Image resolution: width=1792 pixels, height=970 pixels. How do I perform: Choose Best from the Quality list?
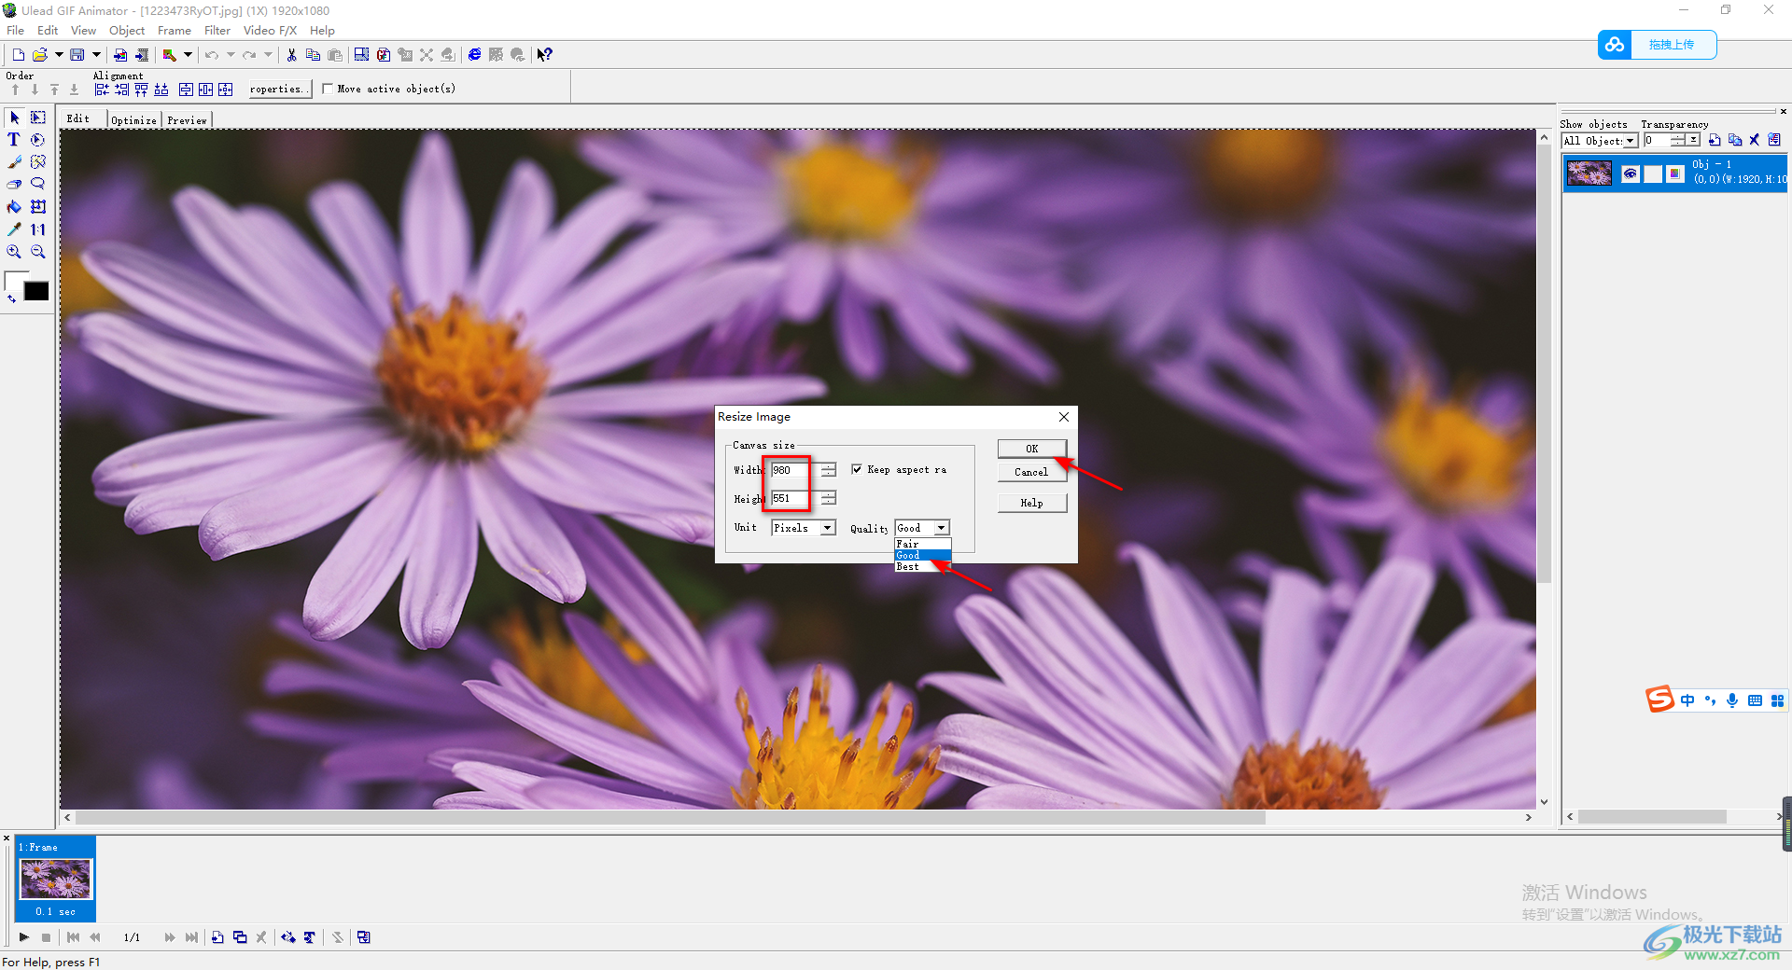point(908,567)
